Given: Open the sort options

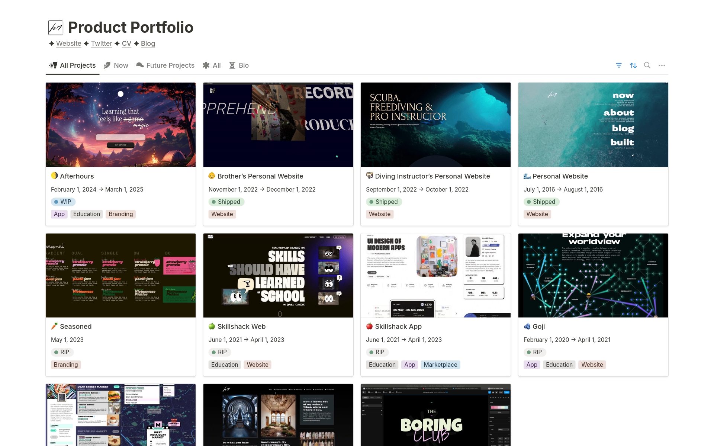Looking at the screenshot, I should point(633,65).
